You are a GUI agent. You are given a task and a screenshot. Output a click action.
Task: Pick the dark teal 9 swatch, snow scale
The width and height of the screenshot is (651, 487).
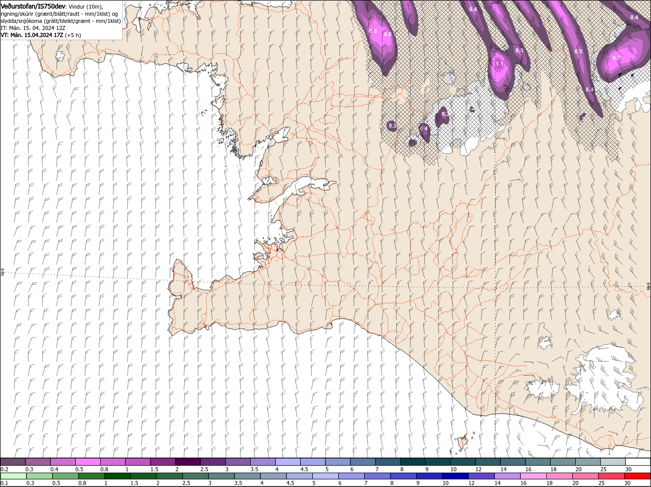click(438, 462)
